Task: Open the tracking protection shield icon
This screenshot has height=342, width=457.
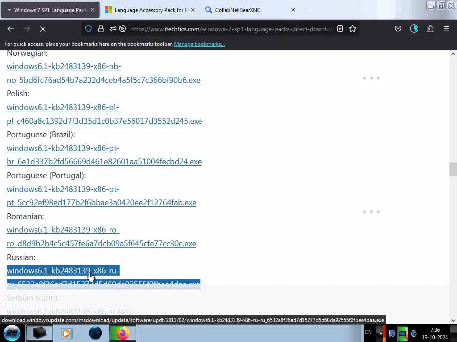Action: [88, 28]
